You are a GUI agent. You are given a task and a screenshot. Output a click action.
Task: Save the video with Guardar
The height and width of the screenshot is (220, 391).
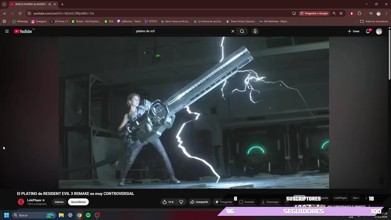(x=247, y=202)
